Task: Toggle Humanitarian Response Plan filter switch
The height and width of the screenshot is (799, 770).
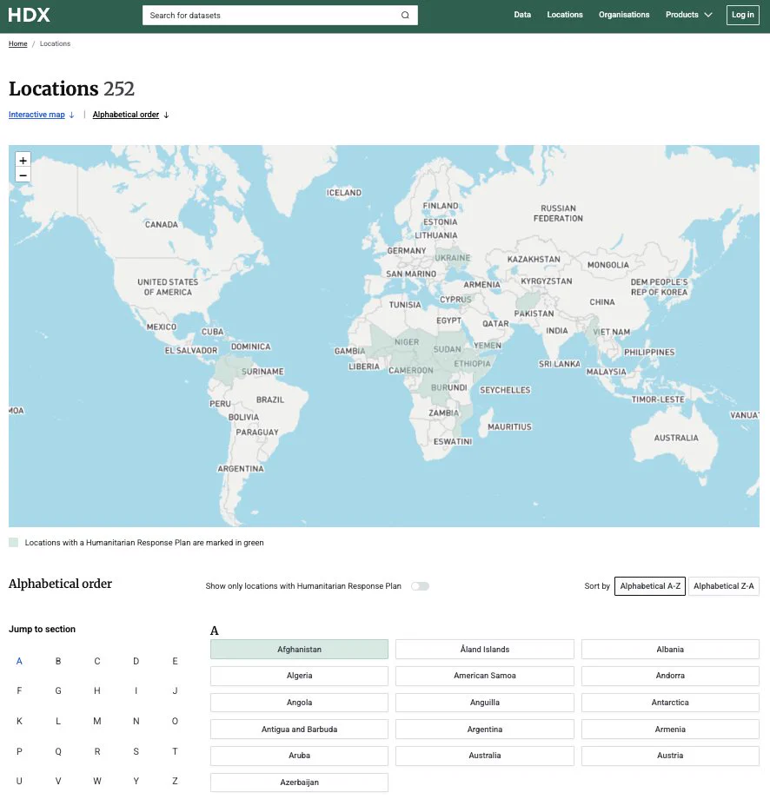Action: [420, 586]
